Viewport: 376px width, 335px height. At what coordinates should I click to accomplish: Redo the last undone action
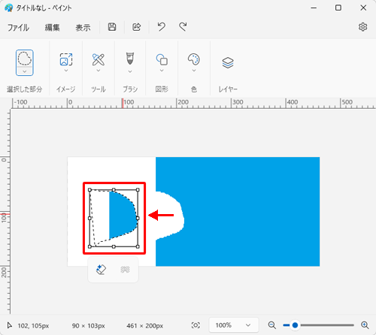tap(183, 27)
